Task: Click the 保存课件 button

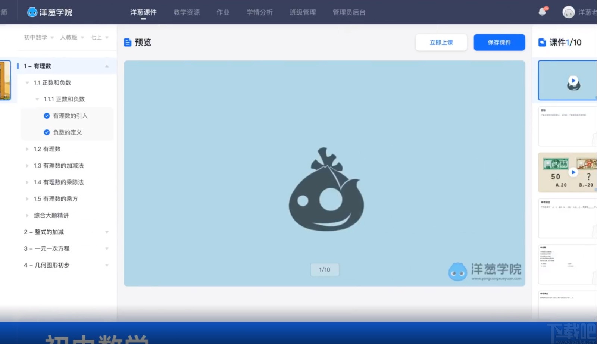Action: tap(499, 42)
